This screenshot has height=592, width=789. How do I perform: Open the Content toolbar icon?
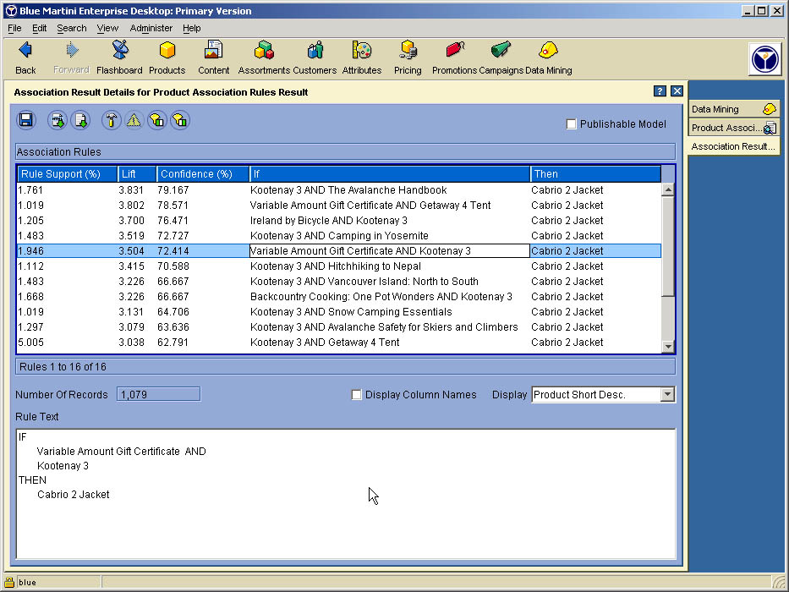pos(213,50)
